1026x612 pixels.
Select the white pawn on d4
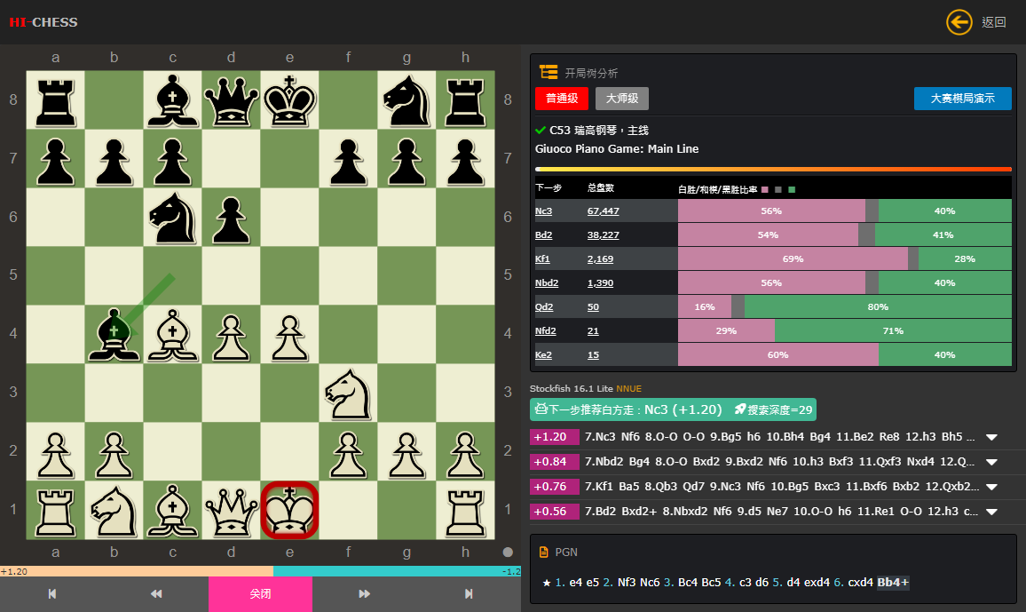click(231, 335)
